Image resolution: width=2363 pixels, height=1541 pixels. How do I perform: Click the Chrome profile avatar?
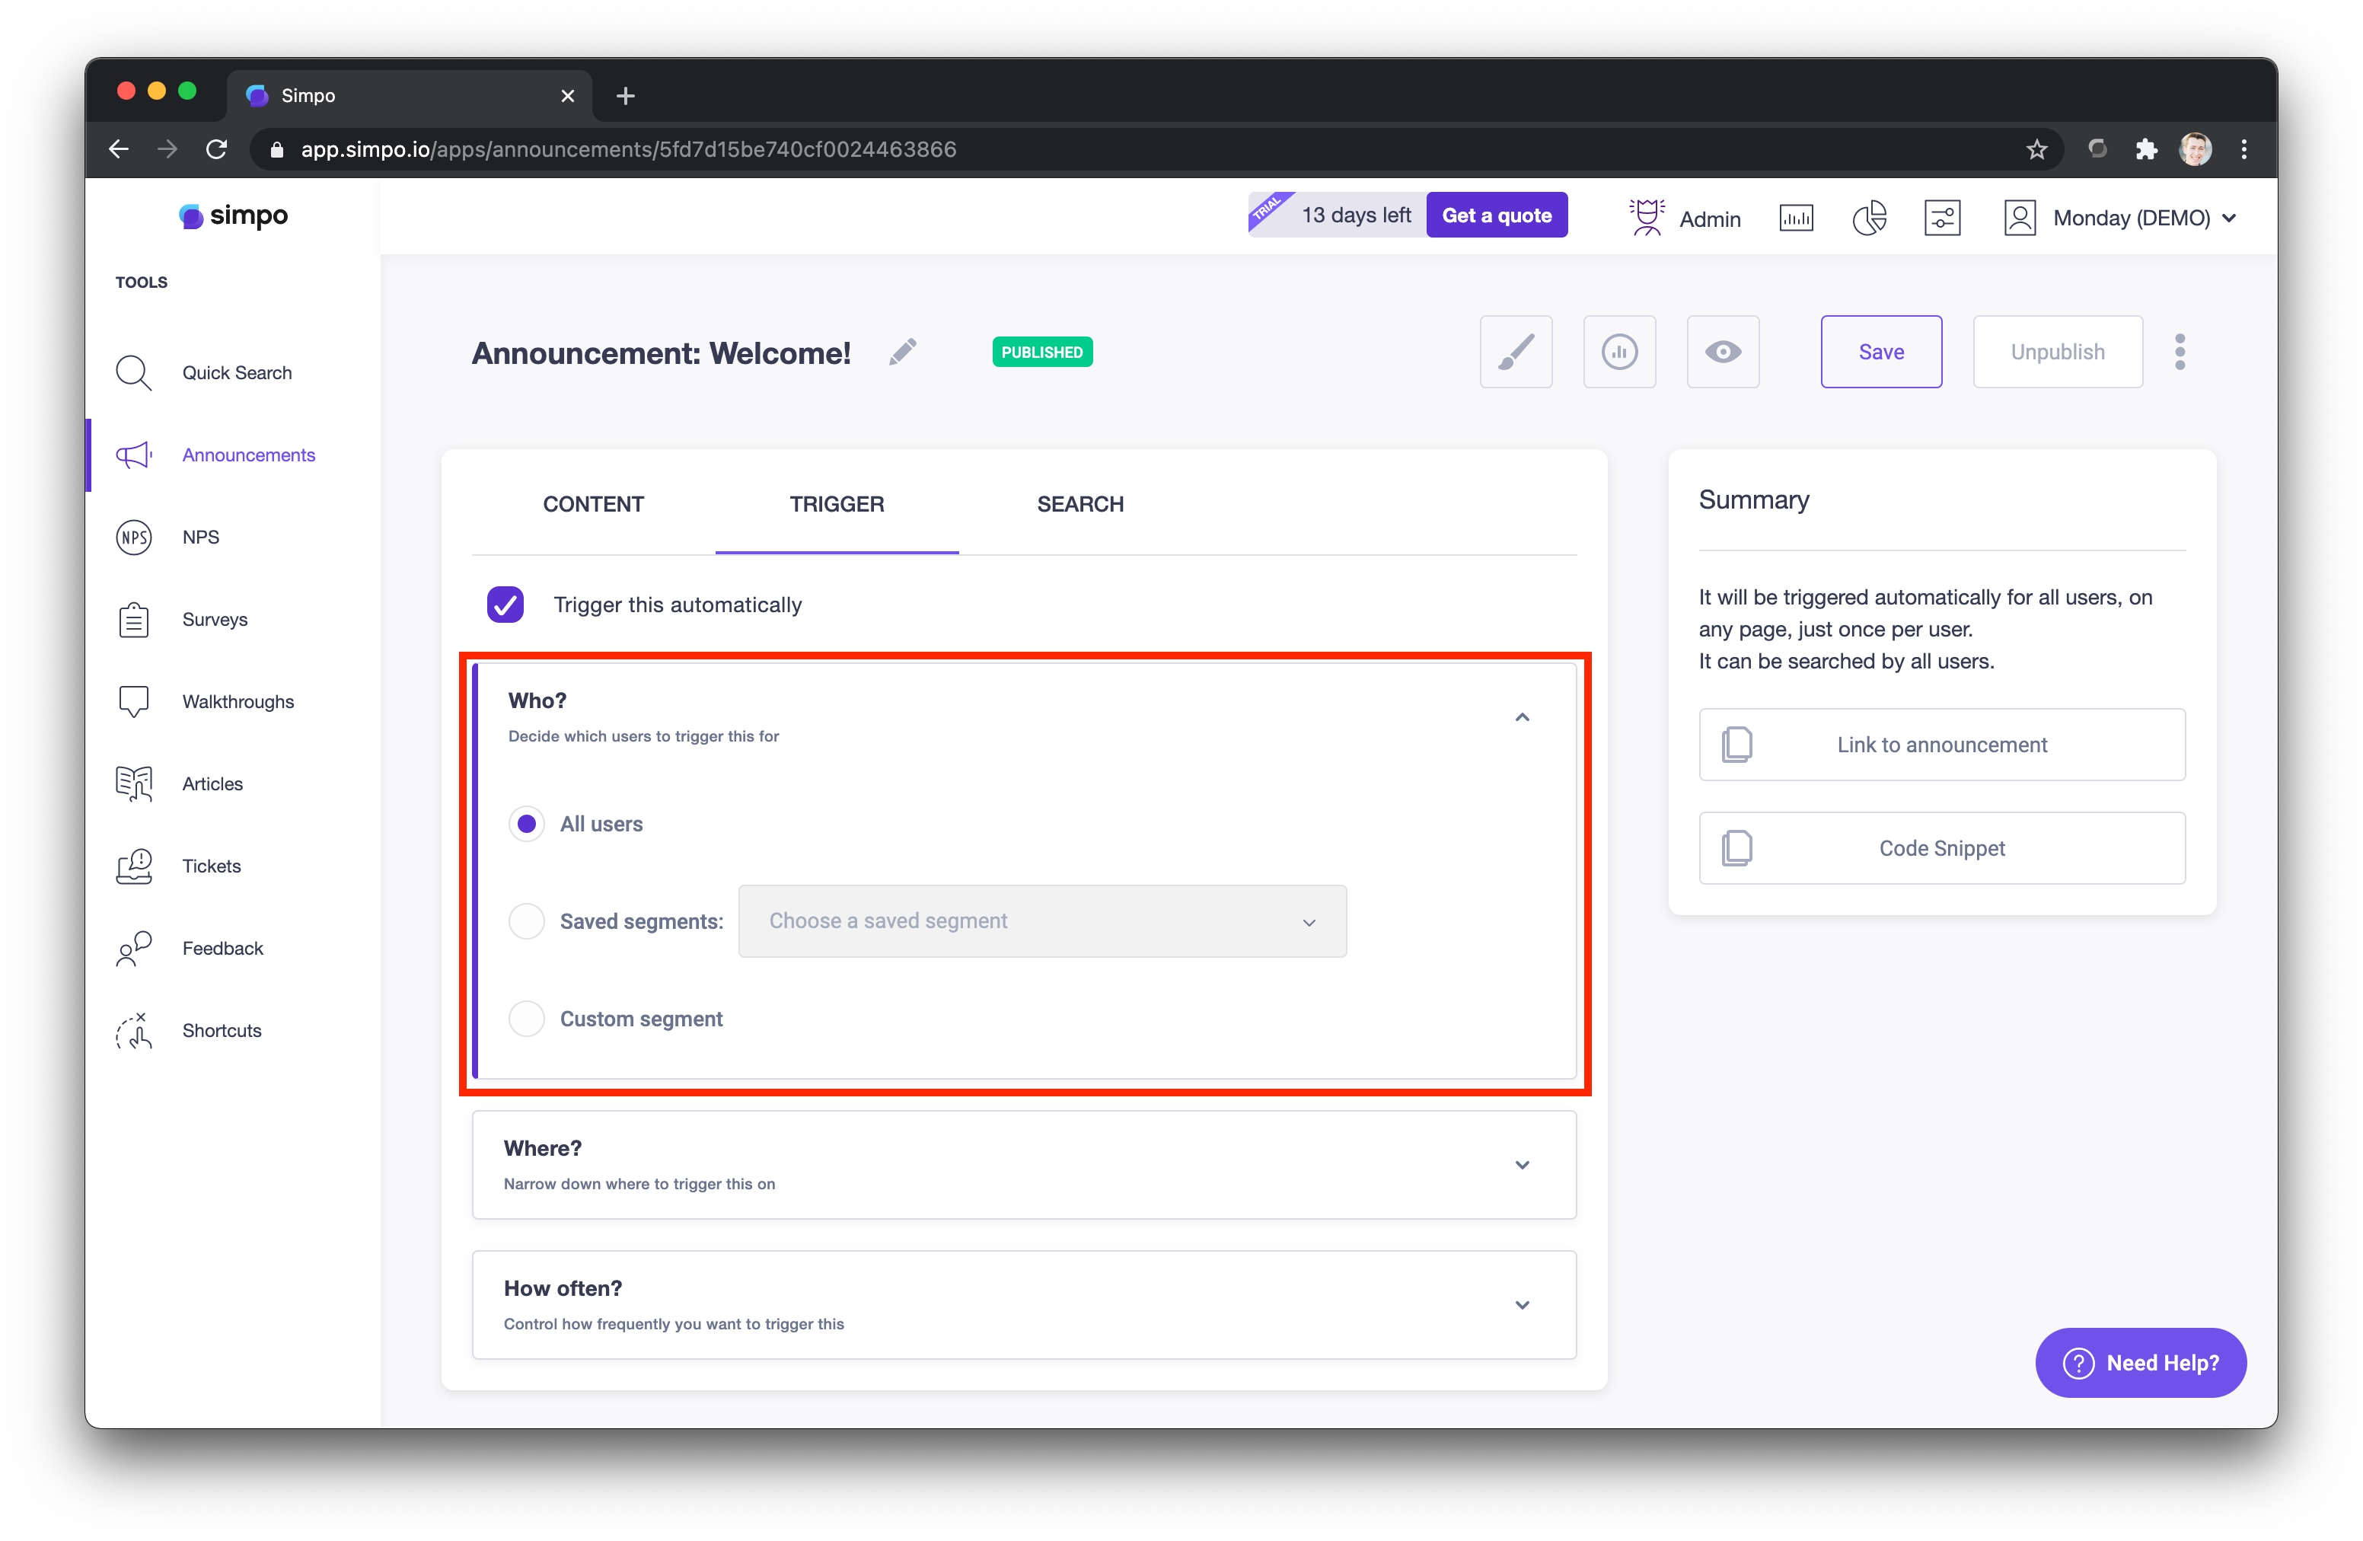[x=2196, y=149]
